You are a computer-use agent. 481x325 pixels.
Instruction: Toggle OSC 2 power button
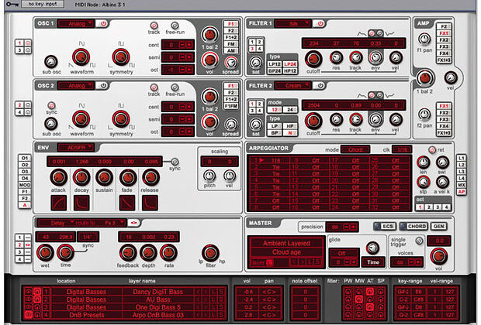click(x=103, y=86)
